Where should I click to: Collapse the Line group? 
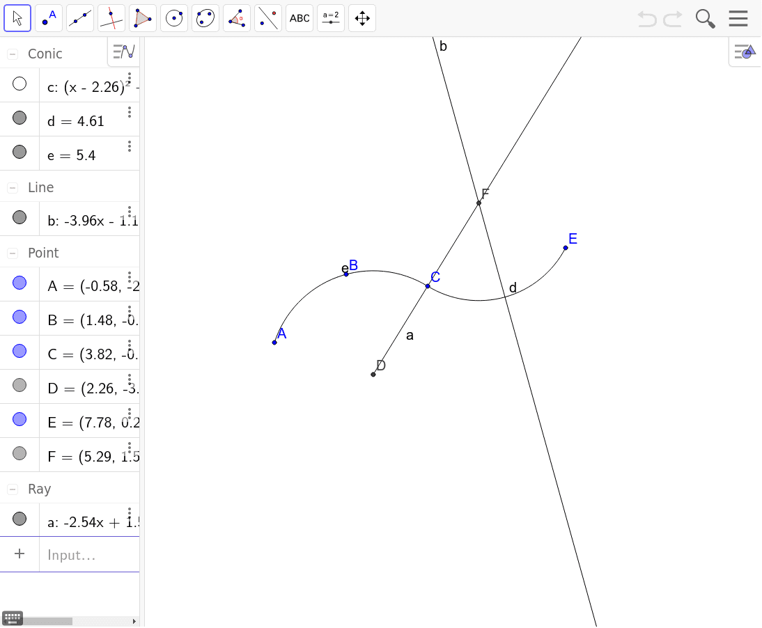point(13,187)
